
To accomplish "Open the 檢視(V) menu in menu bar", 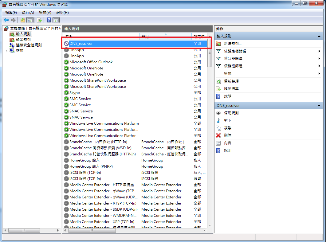I will [45, 13].
